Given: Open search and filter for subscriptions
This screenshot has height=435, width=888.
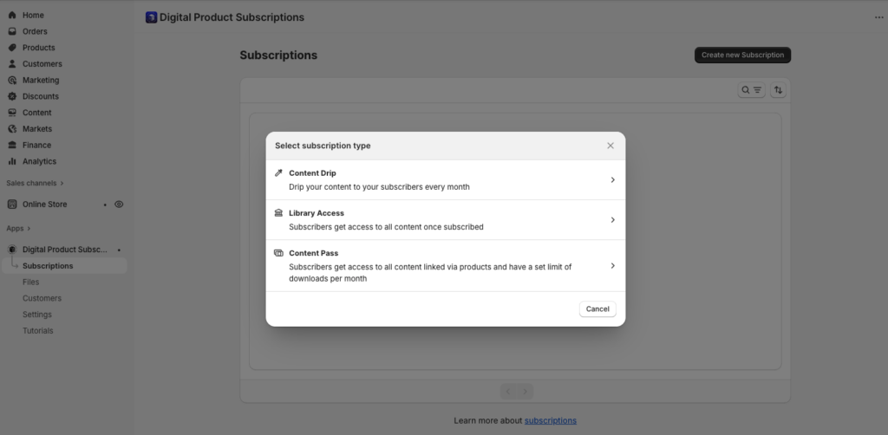Looking at the screenshot, I should pyautogui.click(x=751, y=90).
